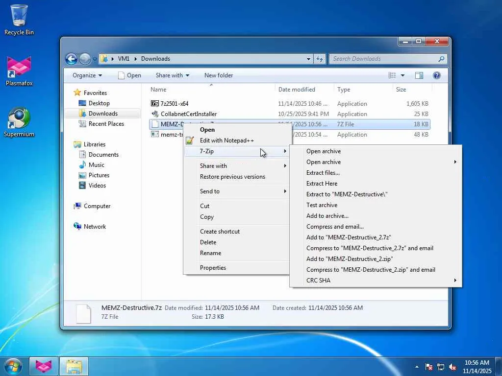Launch Supermium from the desktop shortcut
The width and height of the screenshot is (502, 376).
[x=19, y=122]
